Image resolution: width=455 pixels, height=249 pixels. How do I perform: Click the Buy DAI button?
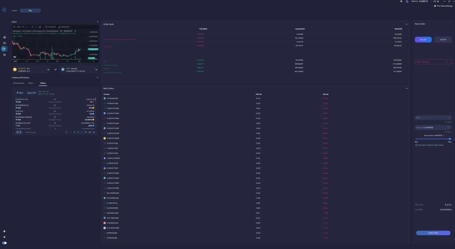click(423, 40)
